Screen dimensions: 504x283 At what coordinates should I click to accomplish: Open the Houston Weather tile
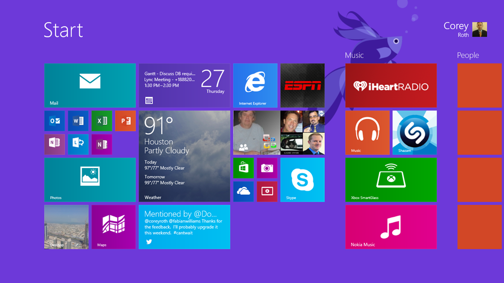pyautogui.click(x=185, y=156)
